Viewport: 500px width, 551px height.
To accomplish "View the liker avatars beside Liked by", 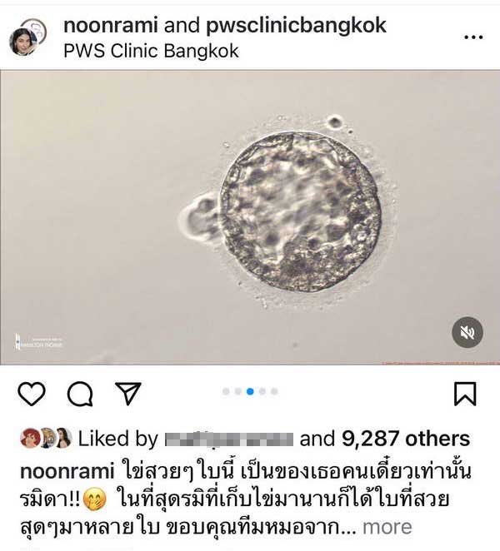I will [46, 438].
